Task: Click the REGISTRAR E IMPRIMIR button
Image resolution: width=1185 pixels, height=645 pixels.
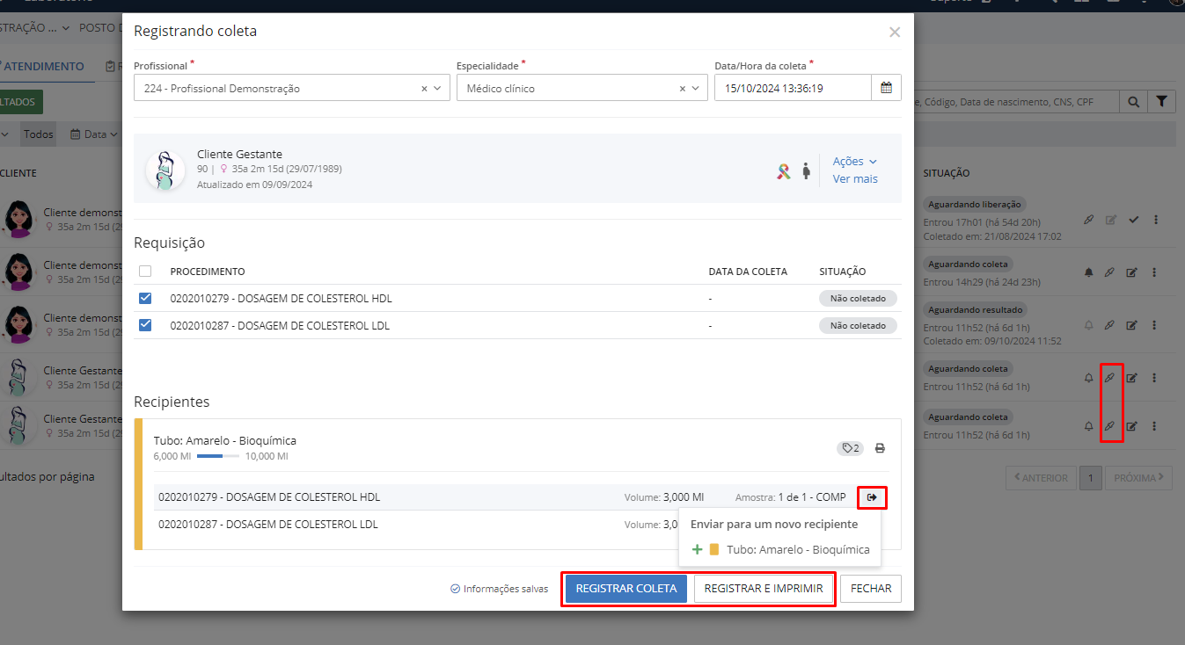Action: click(x=764, y=589)
